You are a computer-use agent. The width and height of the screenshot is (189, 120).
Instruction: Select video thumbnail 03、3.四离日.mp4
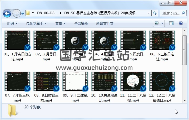75,40
